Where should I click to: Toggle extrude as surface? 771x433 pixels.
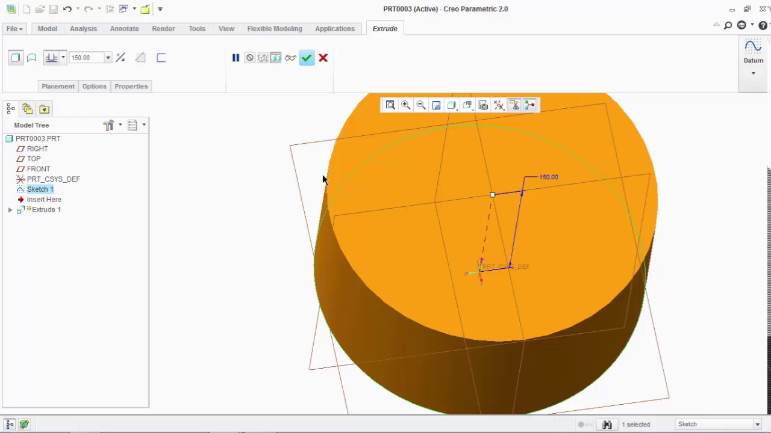pos(31,57)
